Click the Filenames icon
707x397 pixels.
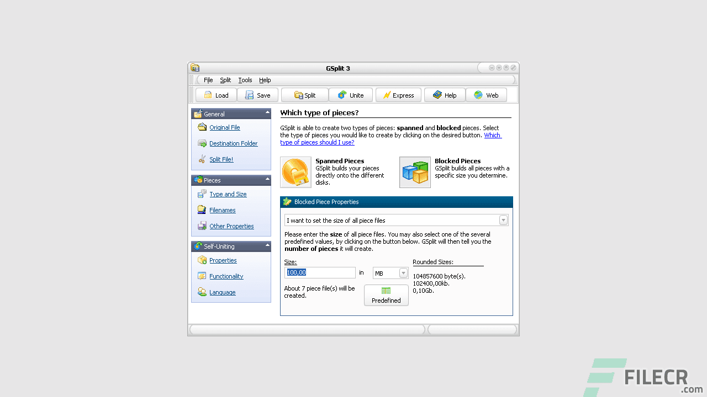click(x=202, y=210)
